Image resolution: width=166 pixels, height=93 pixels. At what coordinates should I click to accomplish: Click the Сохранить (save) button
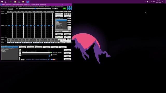[x=23, y=47]
